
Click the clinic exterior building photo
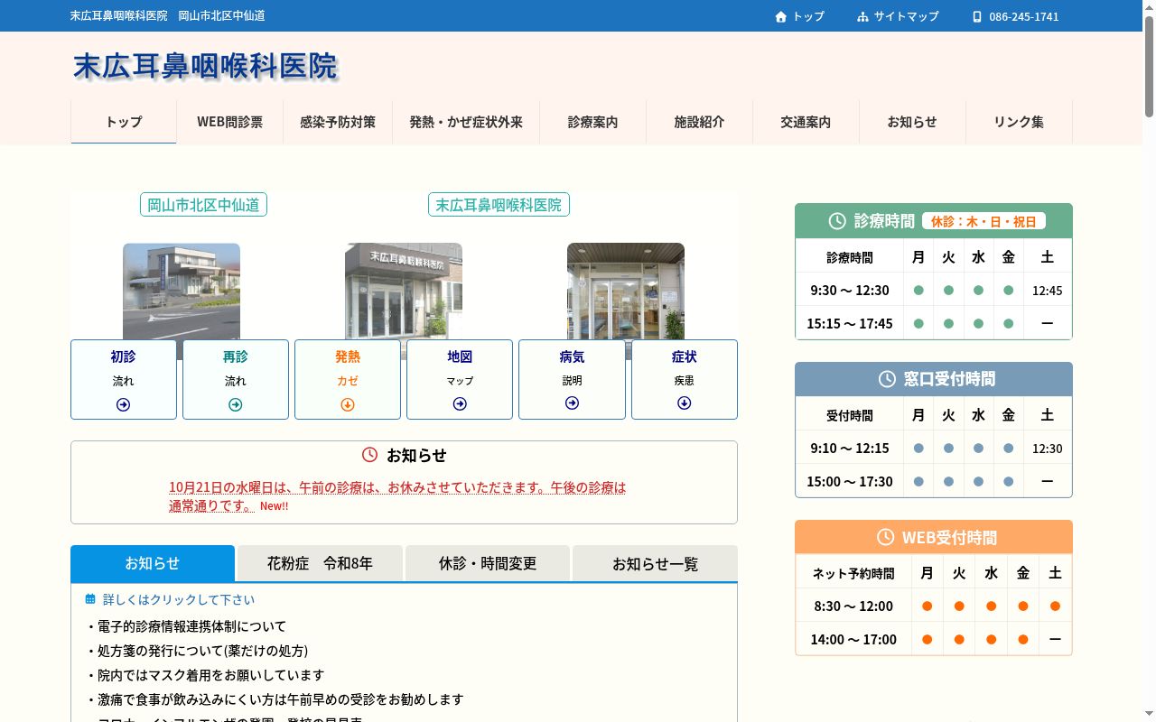click(182, 292)
